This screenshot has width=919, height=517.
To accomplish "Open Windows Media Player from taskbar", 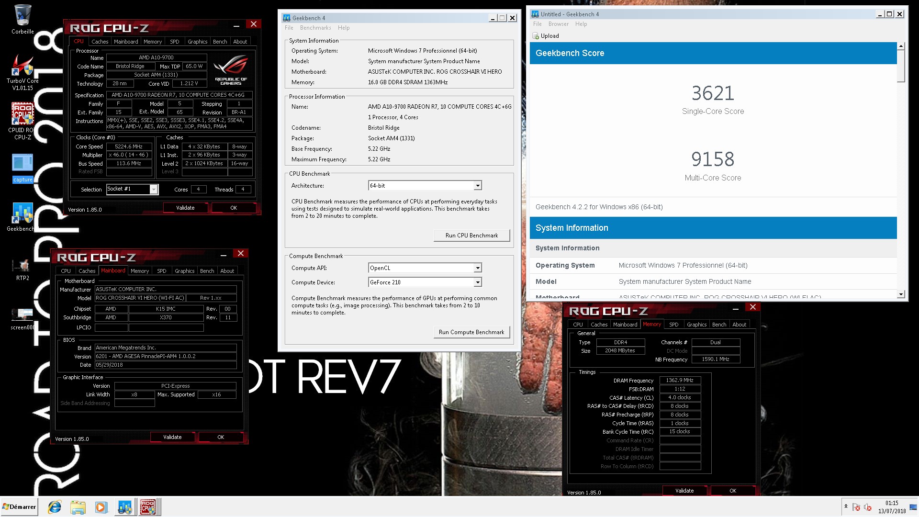I will [x=101, y=507].
